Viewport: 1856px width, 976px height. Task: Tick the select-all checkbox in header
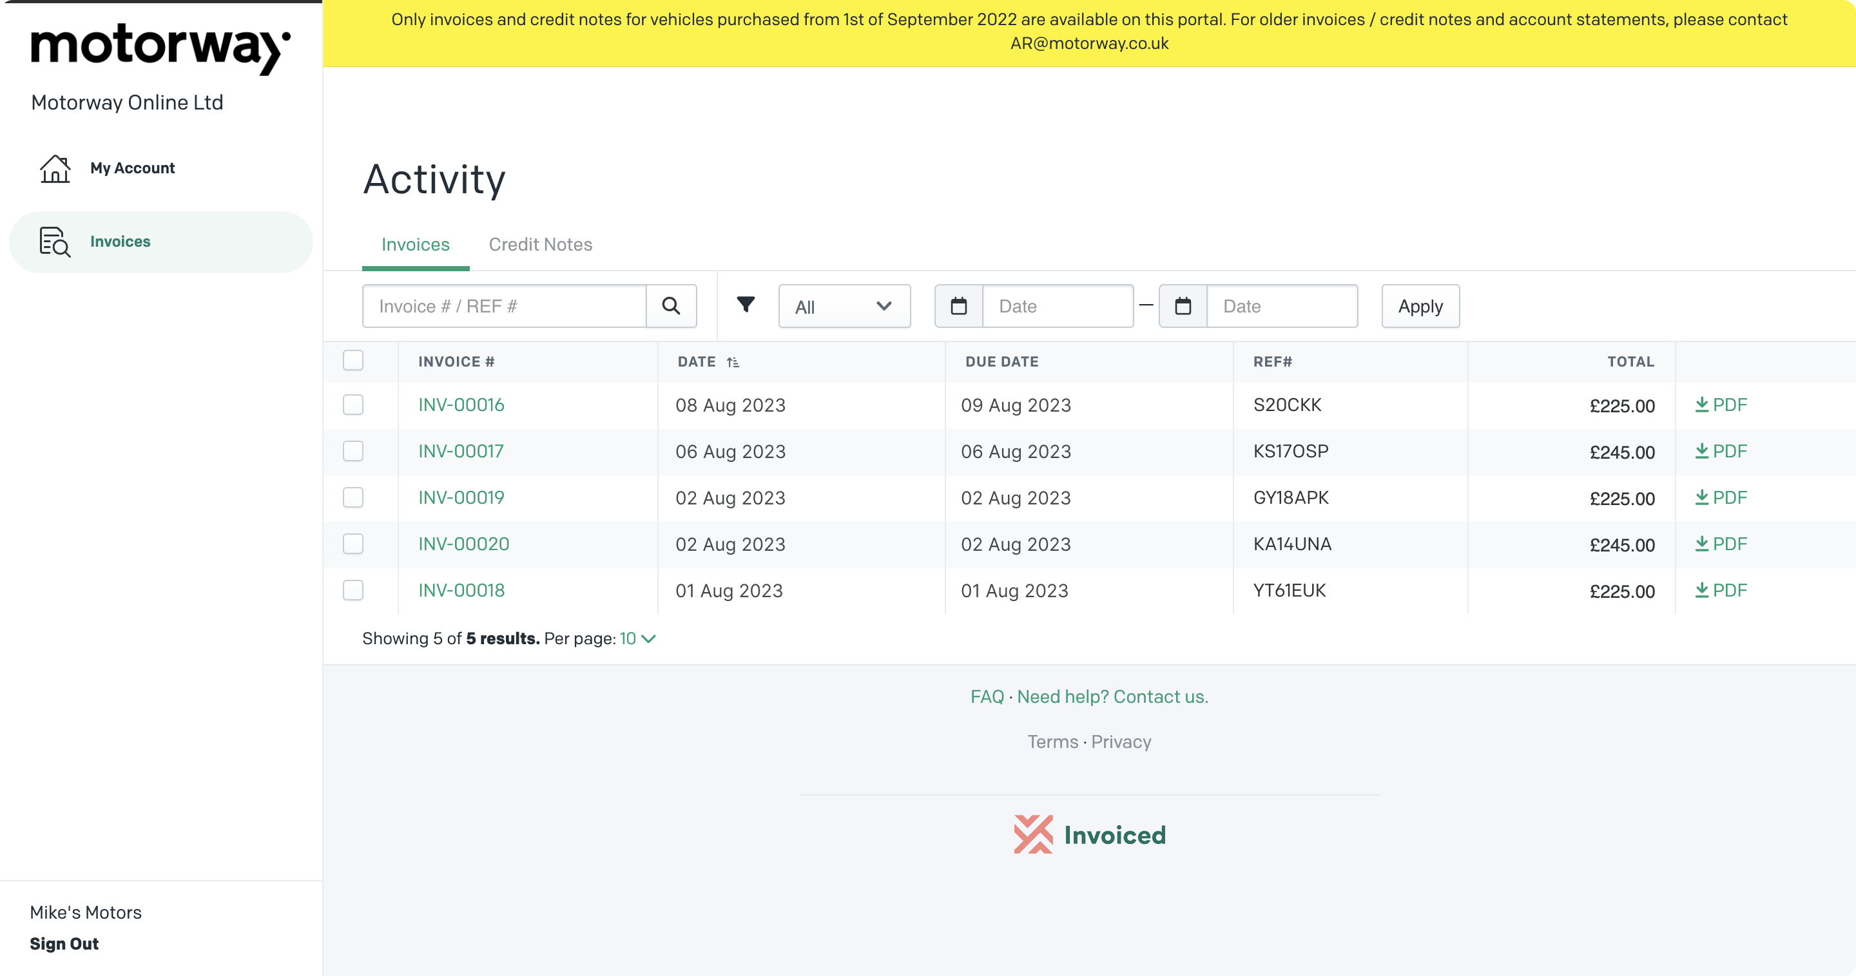coord(353,360)
